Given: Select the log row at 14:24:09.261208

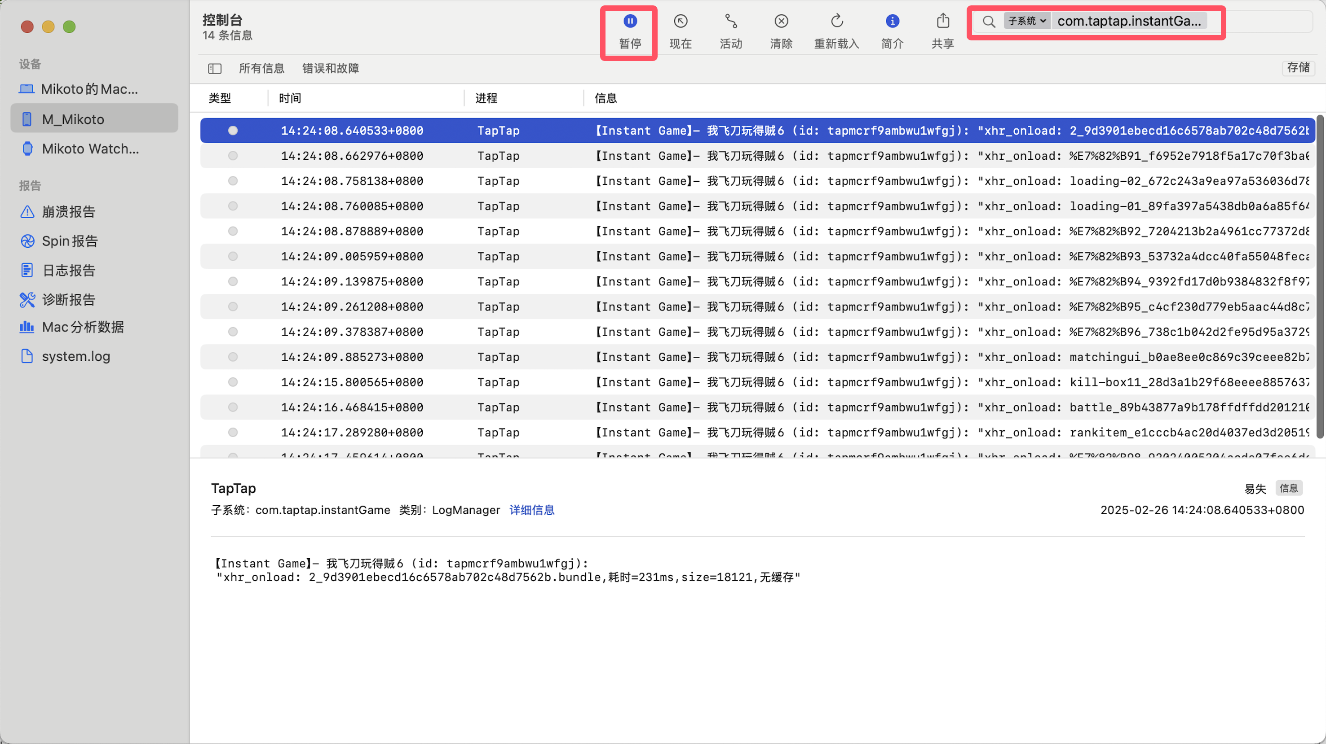Looking at the screenshot, I should click(x=757, y=307).
